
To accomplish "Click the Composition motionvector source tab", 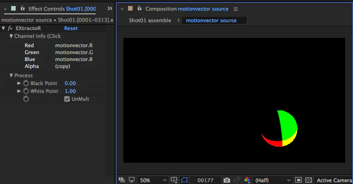I will (x=187, y=9).
